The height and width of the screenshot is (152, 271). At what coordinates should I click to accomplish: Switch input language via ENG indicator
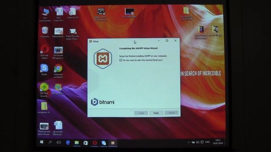(x=207, y=142)
